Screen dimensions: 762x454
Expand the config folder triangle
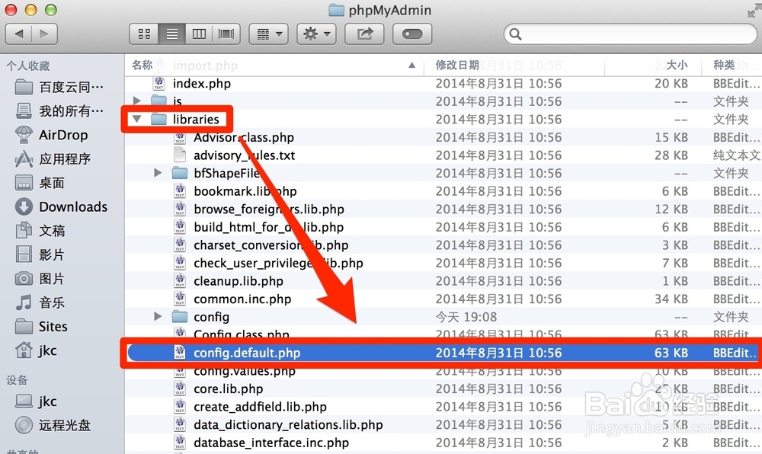click(158, 317)
